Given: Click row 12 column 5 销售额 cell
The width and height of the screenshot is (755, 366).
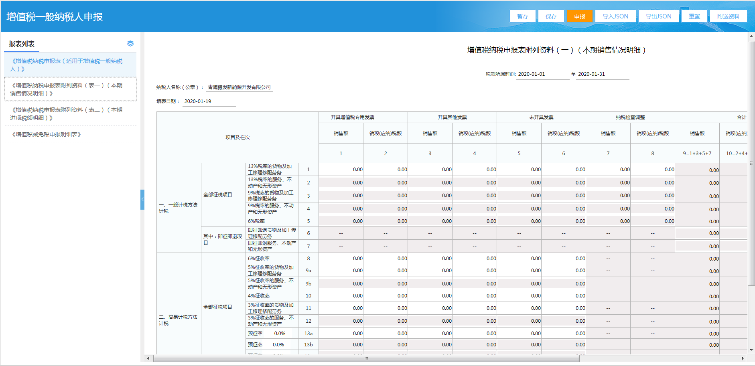Looking at the screenshot, I should pos(519,321).
